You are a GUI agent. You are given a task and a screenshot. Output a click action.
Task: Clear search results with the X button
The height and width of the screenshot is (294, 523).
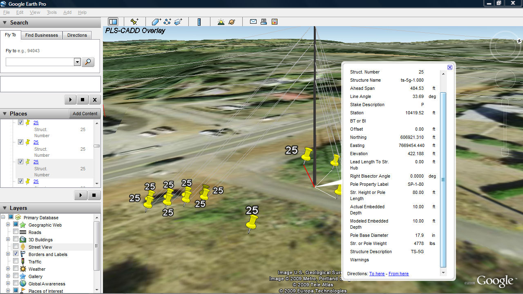95,100
